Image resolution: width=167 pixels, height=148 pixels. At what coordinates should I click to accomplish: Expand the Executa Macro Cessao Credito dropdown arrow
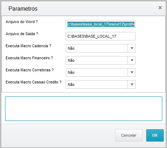pos(132,84)
